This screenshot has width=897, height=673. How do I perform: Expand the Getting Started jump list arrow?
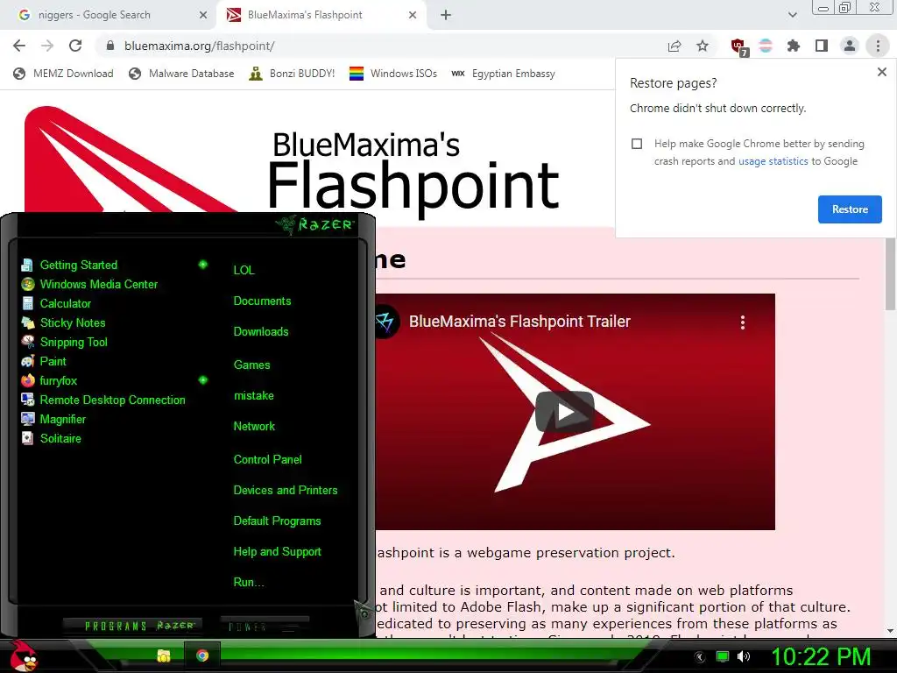coord(202,265)
